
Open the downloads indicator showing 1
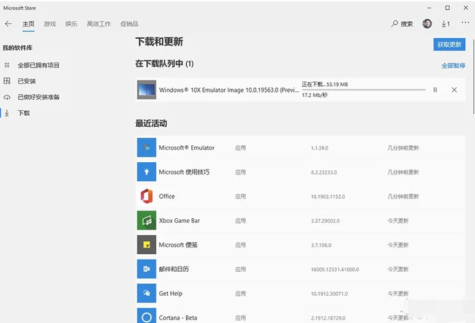point(446,24)
